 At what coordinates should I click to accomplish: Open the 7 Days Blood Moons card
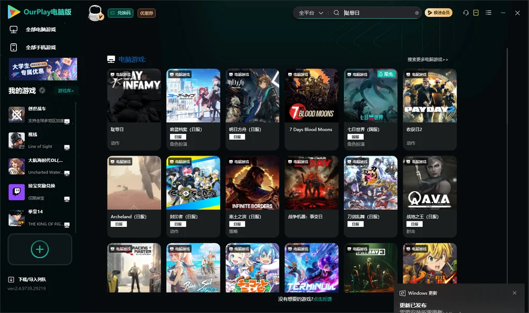pyautogui.click(x=312, y=109)
